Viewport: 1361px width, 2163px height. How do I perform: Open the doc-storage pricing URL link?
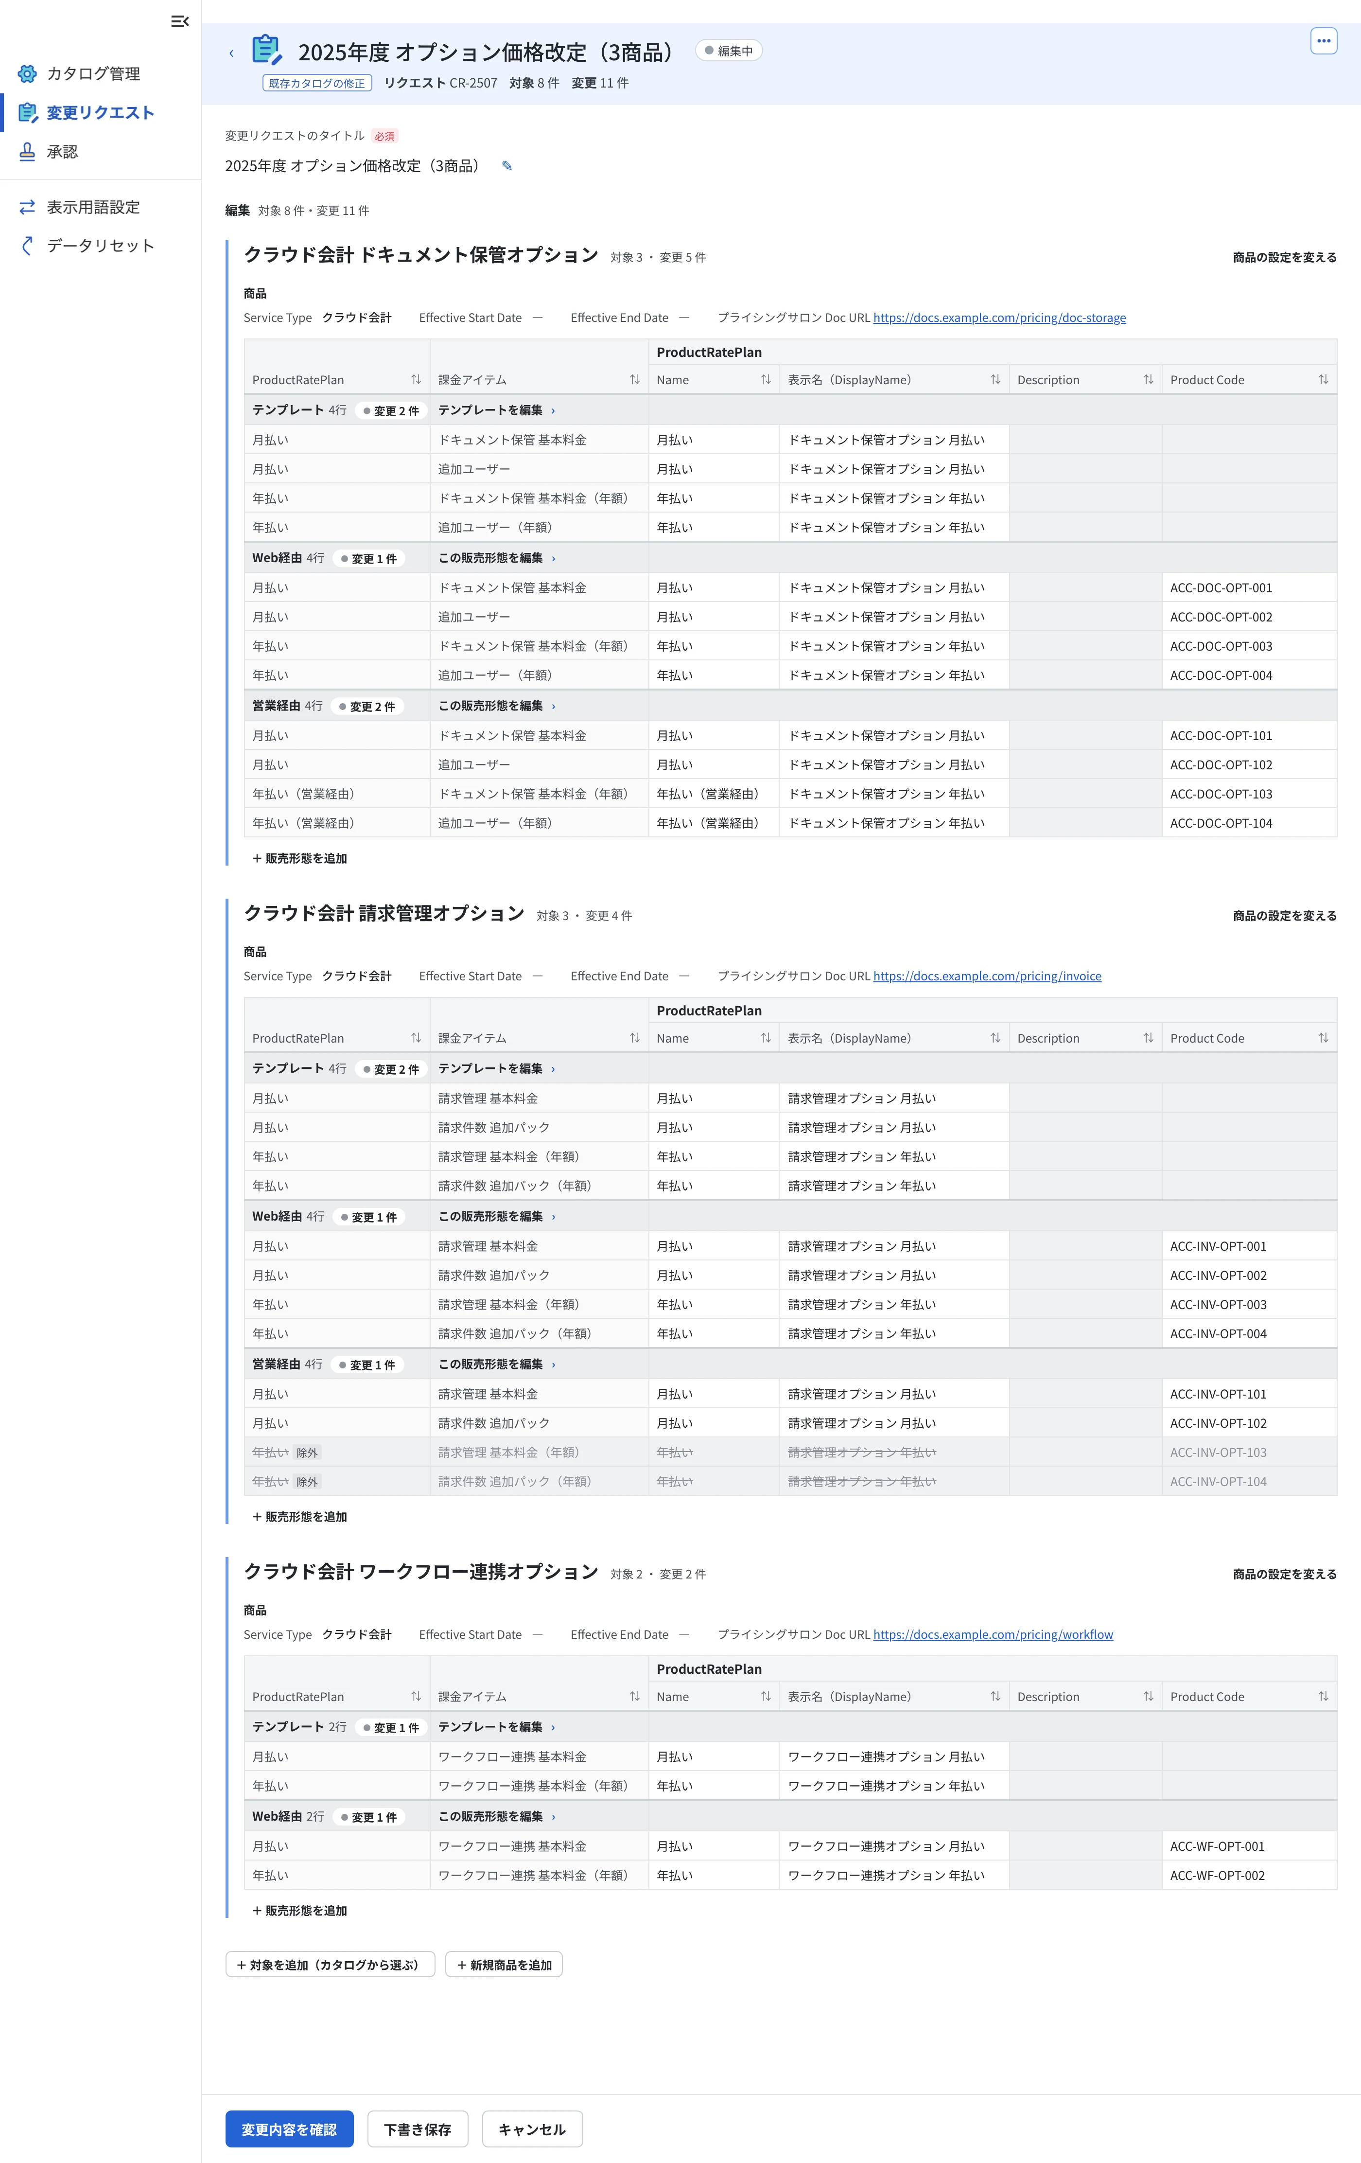coord(999,317)
